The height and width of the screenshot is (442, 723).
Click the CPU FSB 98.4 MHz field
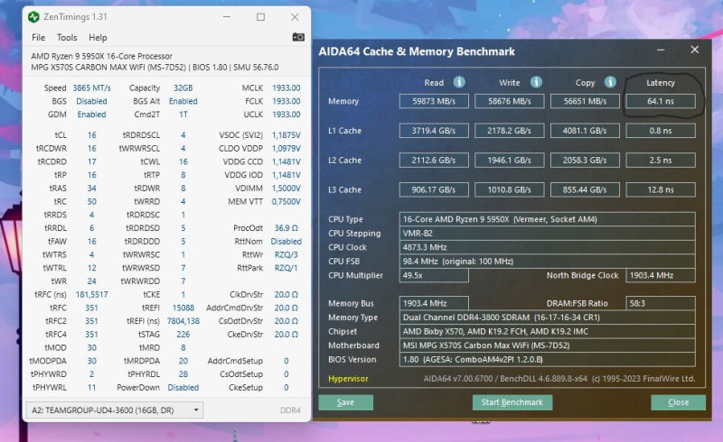548,261
